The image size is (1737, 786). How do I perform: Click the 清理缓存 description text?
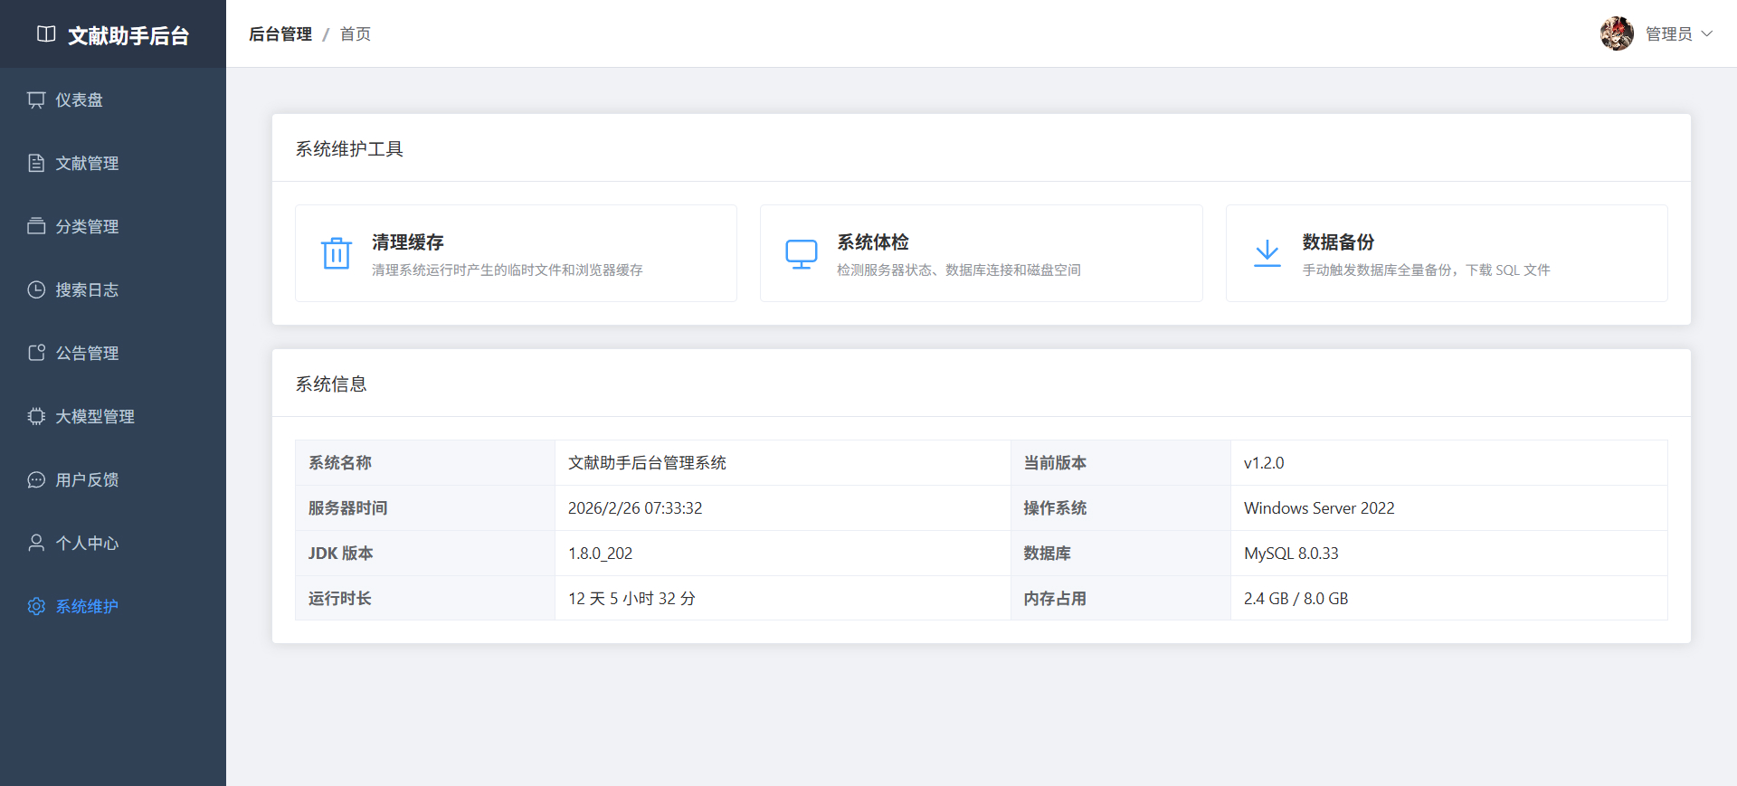tap(508, 270)
